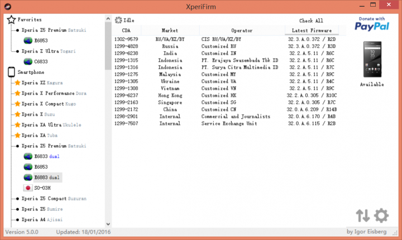Click the globe icon beside E6833 dual
This screenshot has height=240, width=402.
pyautogui.click(x=28, y=156)
